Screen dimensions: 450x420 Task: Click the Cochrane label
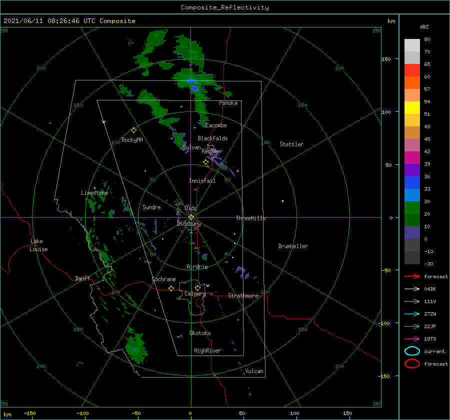pyautogui.click(x=163, y=279)
